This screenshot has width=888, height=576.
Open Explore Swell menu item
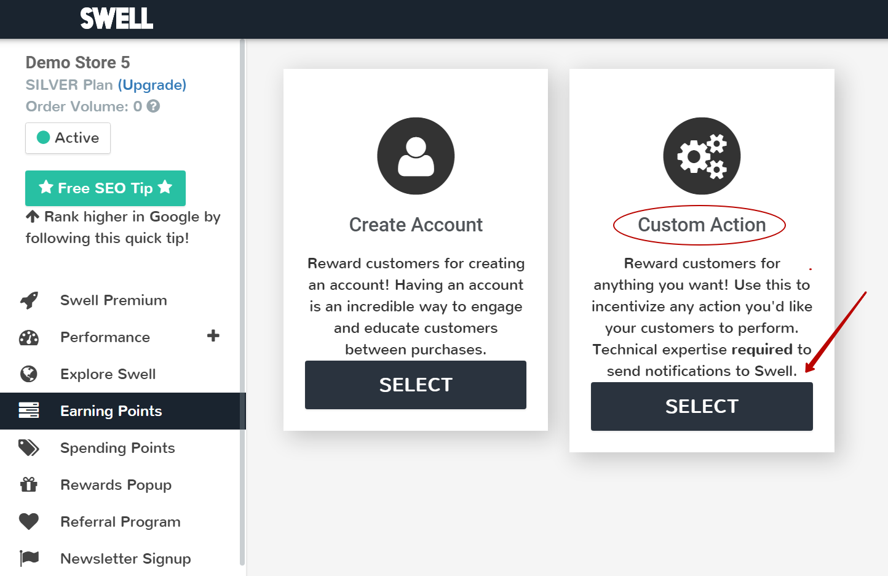[x=108, y=374]
